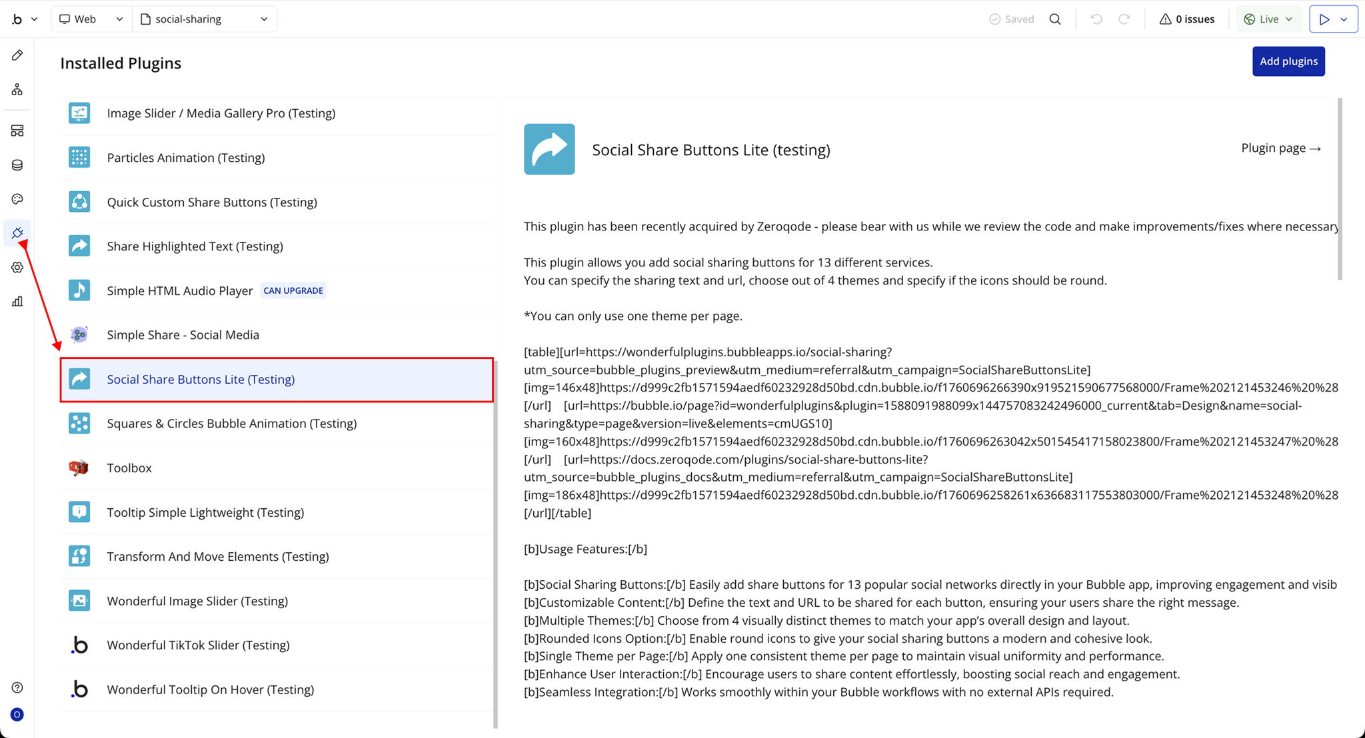Screen dimensions: 1365x738
Task: Select the Toolbox plugin in list
Action: (x=129, y=468)
